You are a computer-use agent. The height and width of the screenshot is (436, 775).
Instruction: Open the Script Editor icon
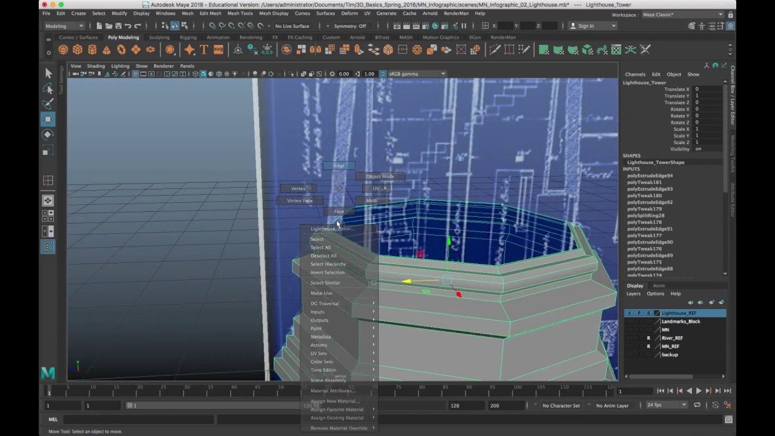(729, 420)
